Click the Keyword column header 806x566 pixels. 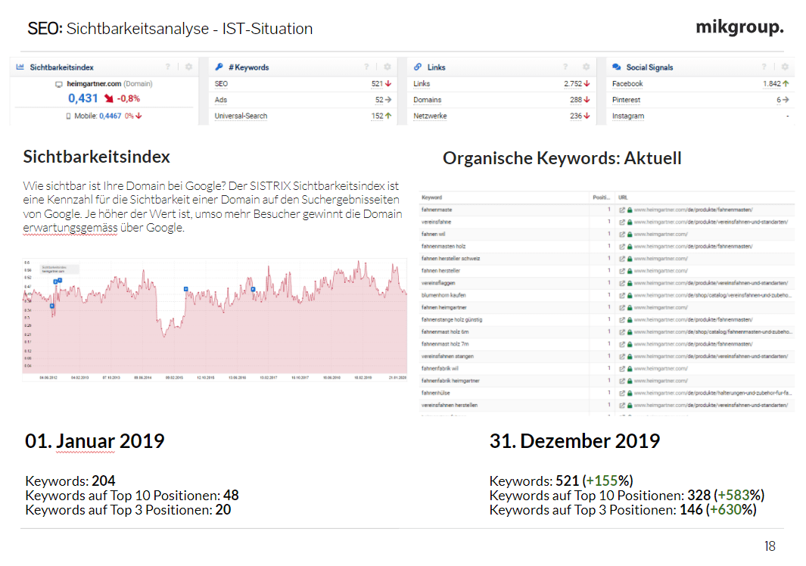click(x=431, y=197)
